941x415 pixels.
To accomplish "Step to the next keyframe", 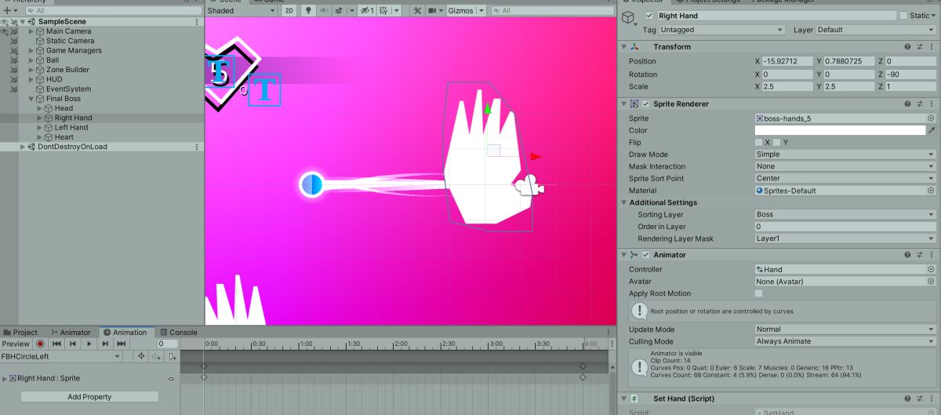I will click(105, 344).
